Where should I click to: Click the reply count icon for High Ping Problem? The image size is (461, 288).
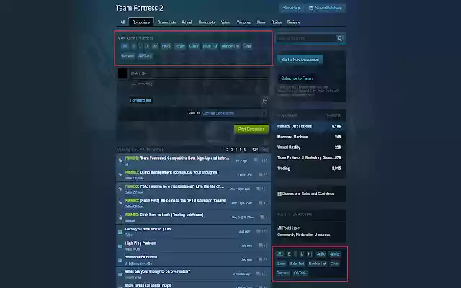261,246
